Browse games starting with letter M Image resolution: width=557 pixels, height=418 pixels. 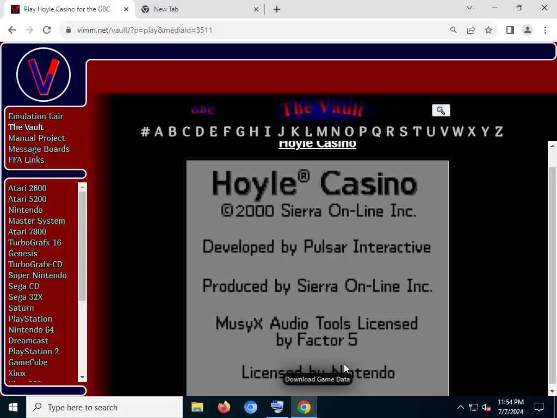tap(322, 132)
